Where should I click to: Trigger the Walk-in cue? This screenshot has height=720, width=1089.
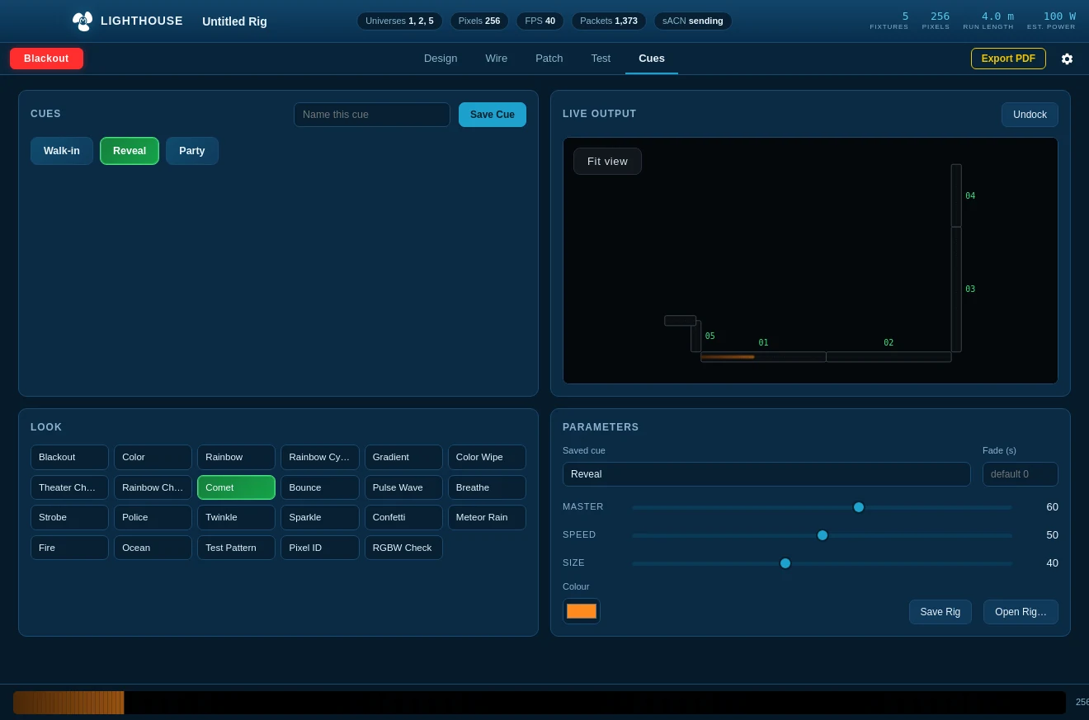coord(62,151)
